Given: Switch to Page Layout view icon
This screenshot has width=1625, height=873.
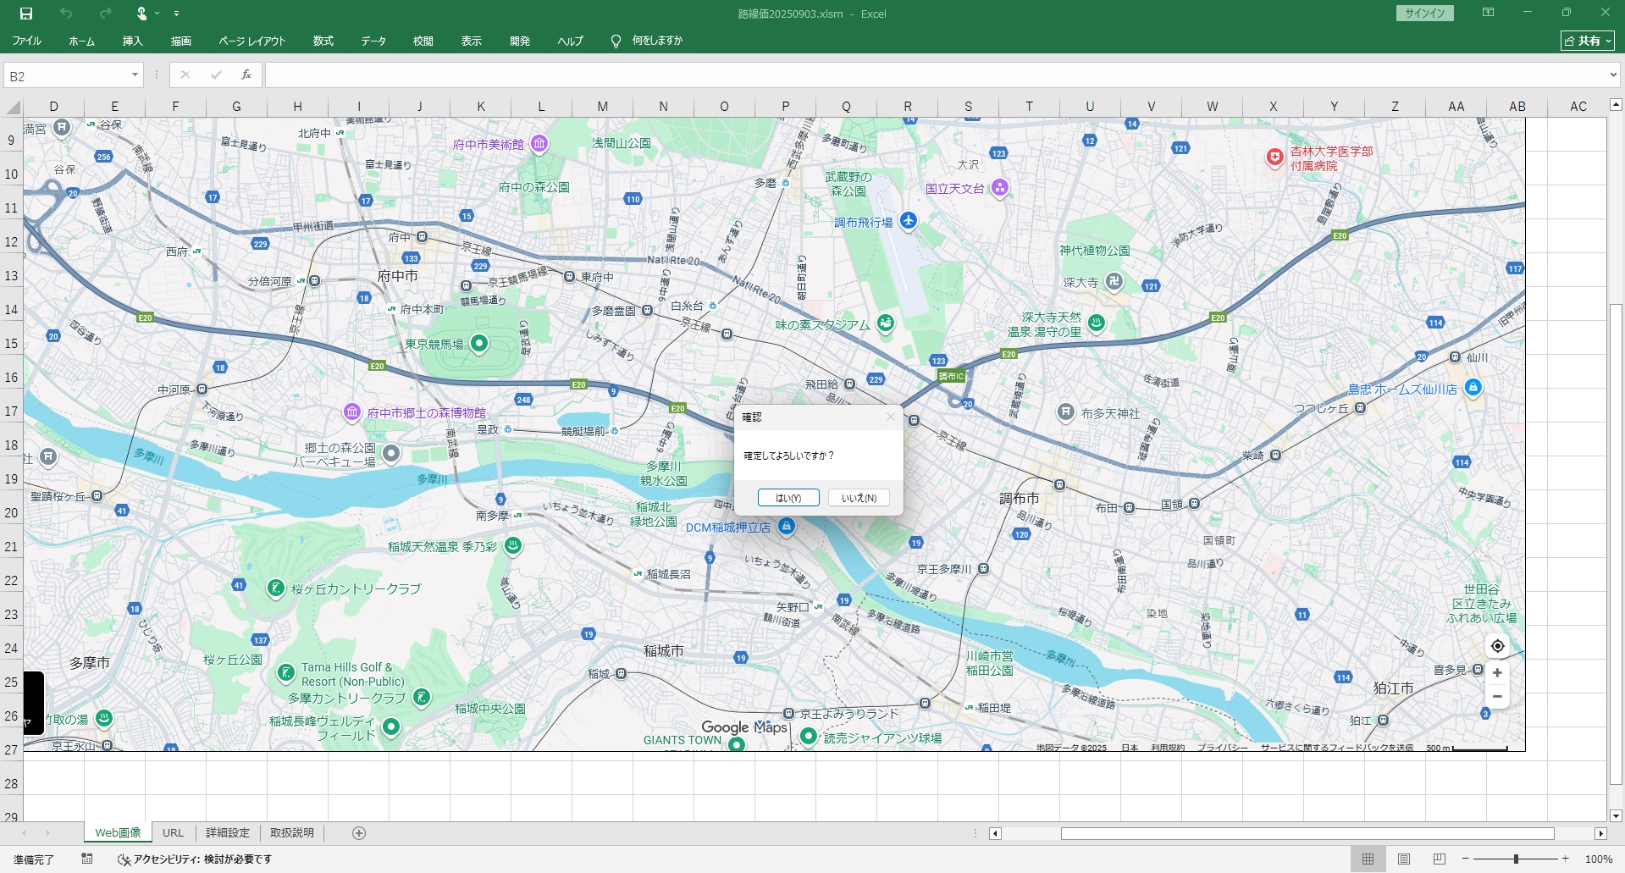Looking at the screenshot, I should [1404, 859].
